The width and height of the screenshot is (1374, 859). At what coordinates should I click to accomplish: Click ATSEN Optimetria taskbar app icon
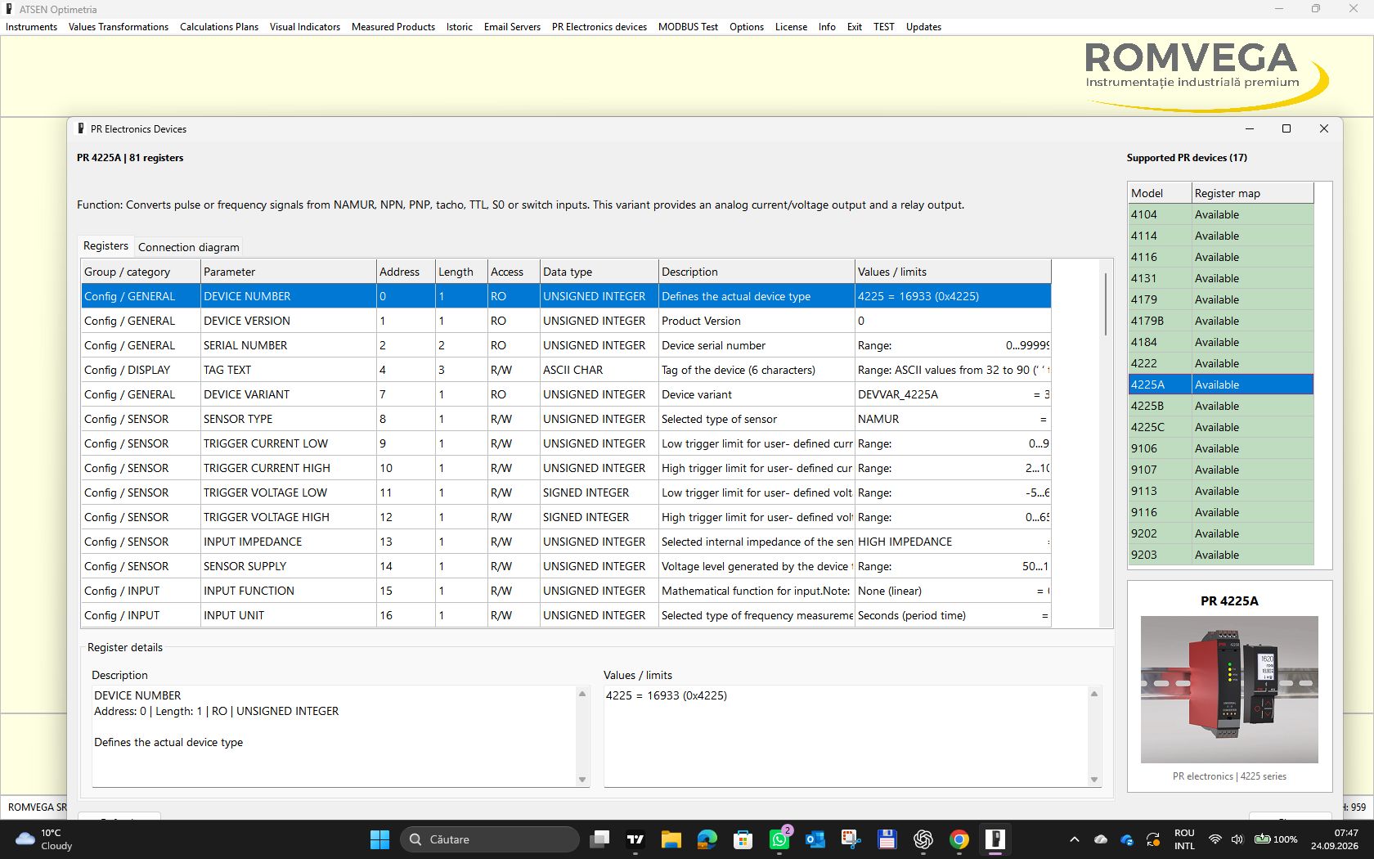[995, 839]
